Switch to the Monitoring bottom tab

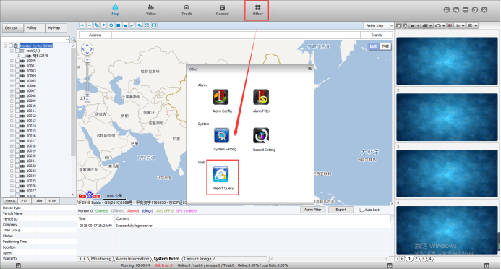pos(101,259)
